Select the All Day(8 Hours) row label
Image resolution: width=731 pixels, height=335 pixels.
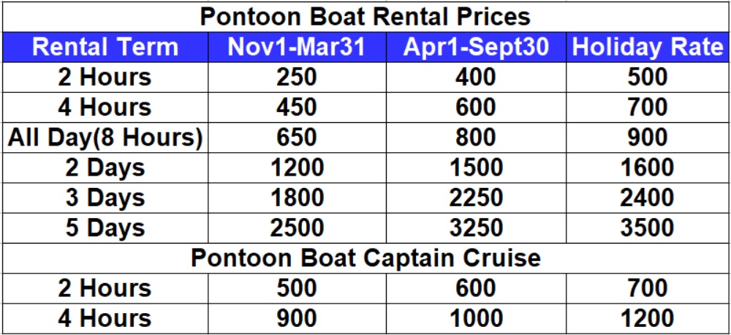pos(105,138)
